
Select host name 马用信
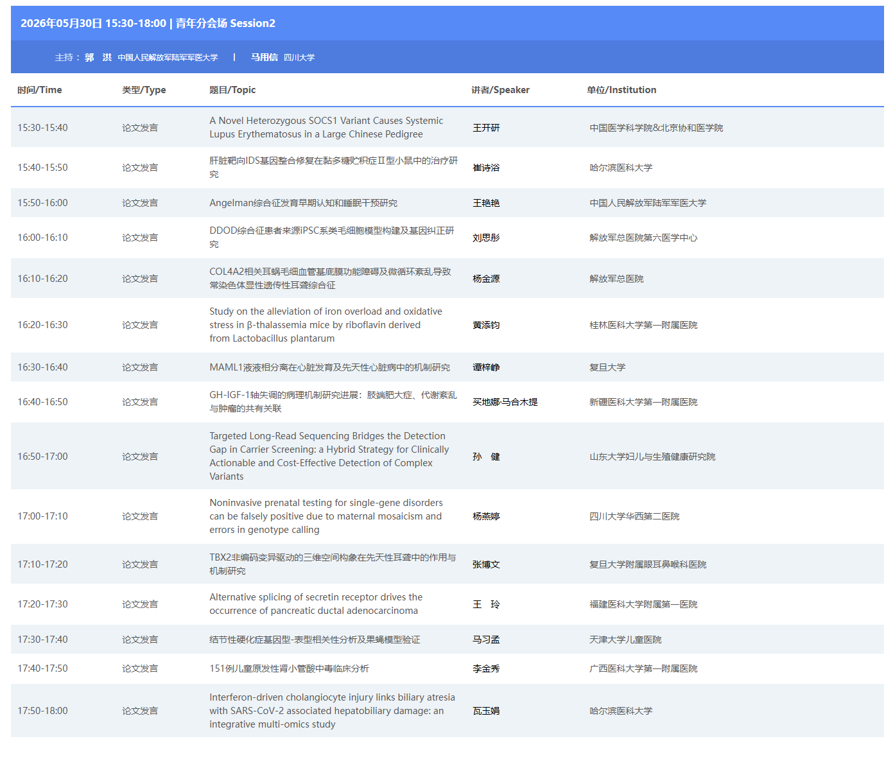(x=264, y=57)
